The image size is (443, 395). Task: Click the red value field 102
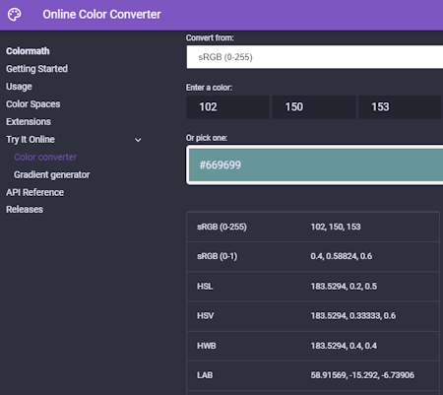[x=228, y=107]
